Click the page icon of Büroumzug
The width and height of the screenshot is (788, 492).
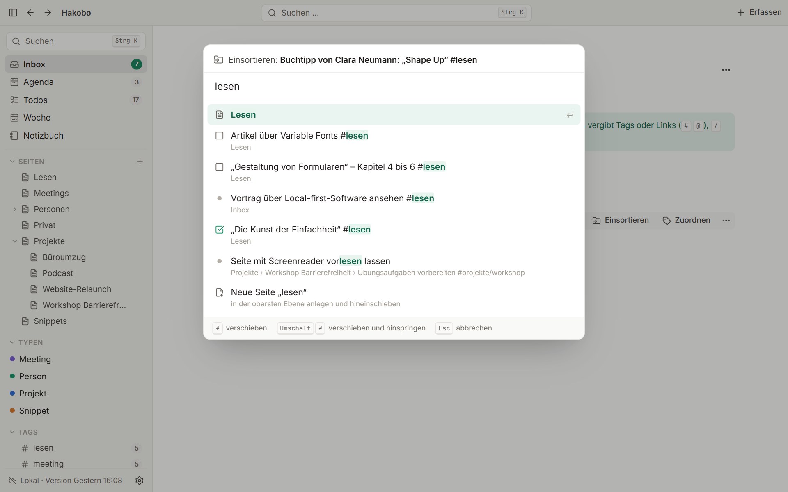[x=34, y=257]
